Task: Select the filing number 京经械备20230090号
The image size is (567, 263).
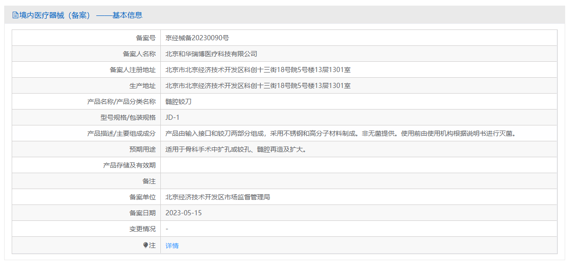Action: click(197, 38)
